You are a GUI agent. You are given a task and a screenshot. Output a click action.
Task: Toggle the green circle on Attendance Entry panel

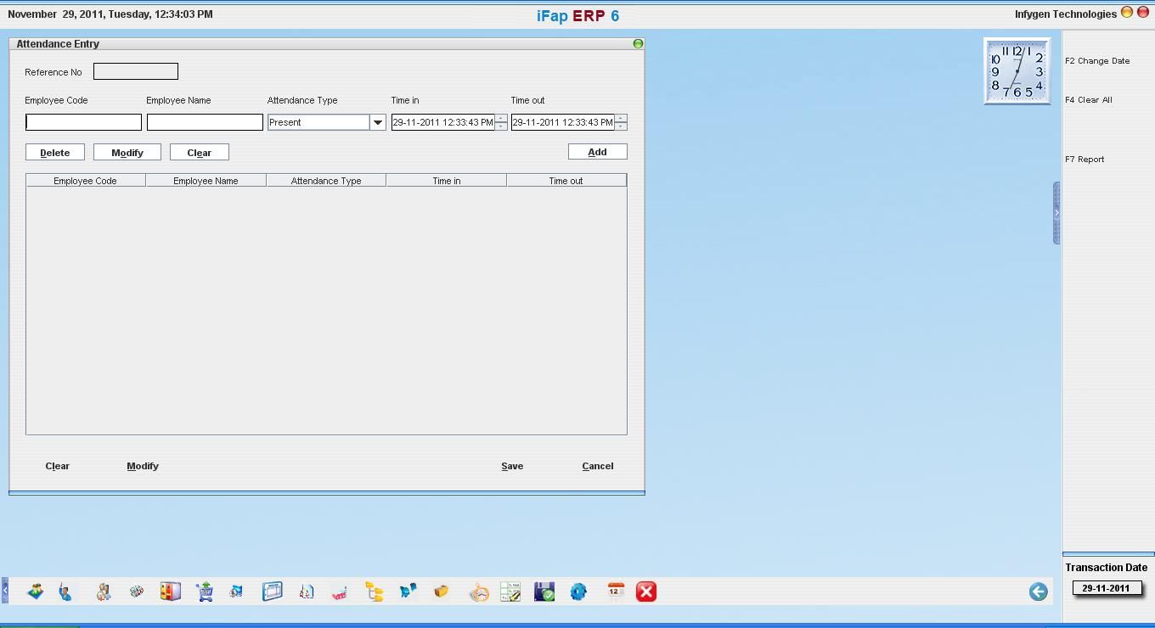coord(638,43)
